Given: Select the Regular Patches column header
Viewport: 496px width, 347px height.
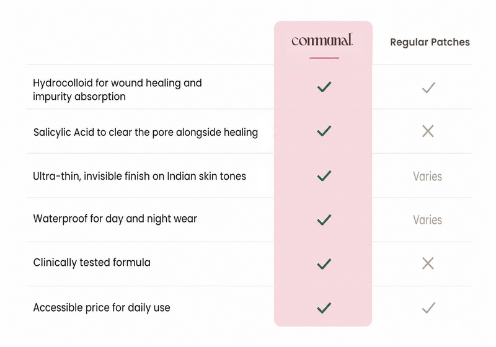Looking at the screenshot, I should coord(430,42).
